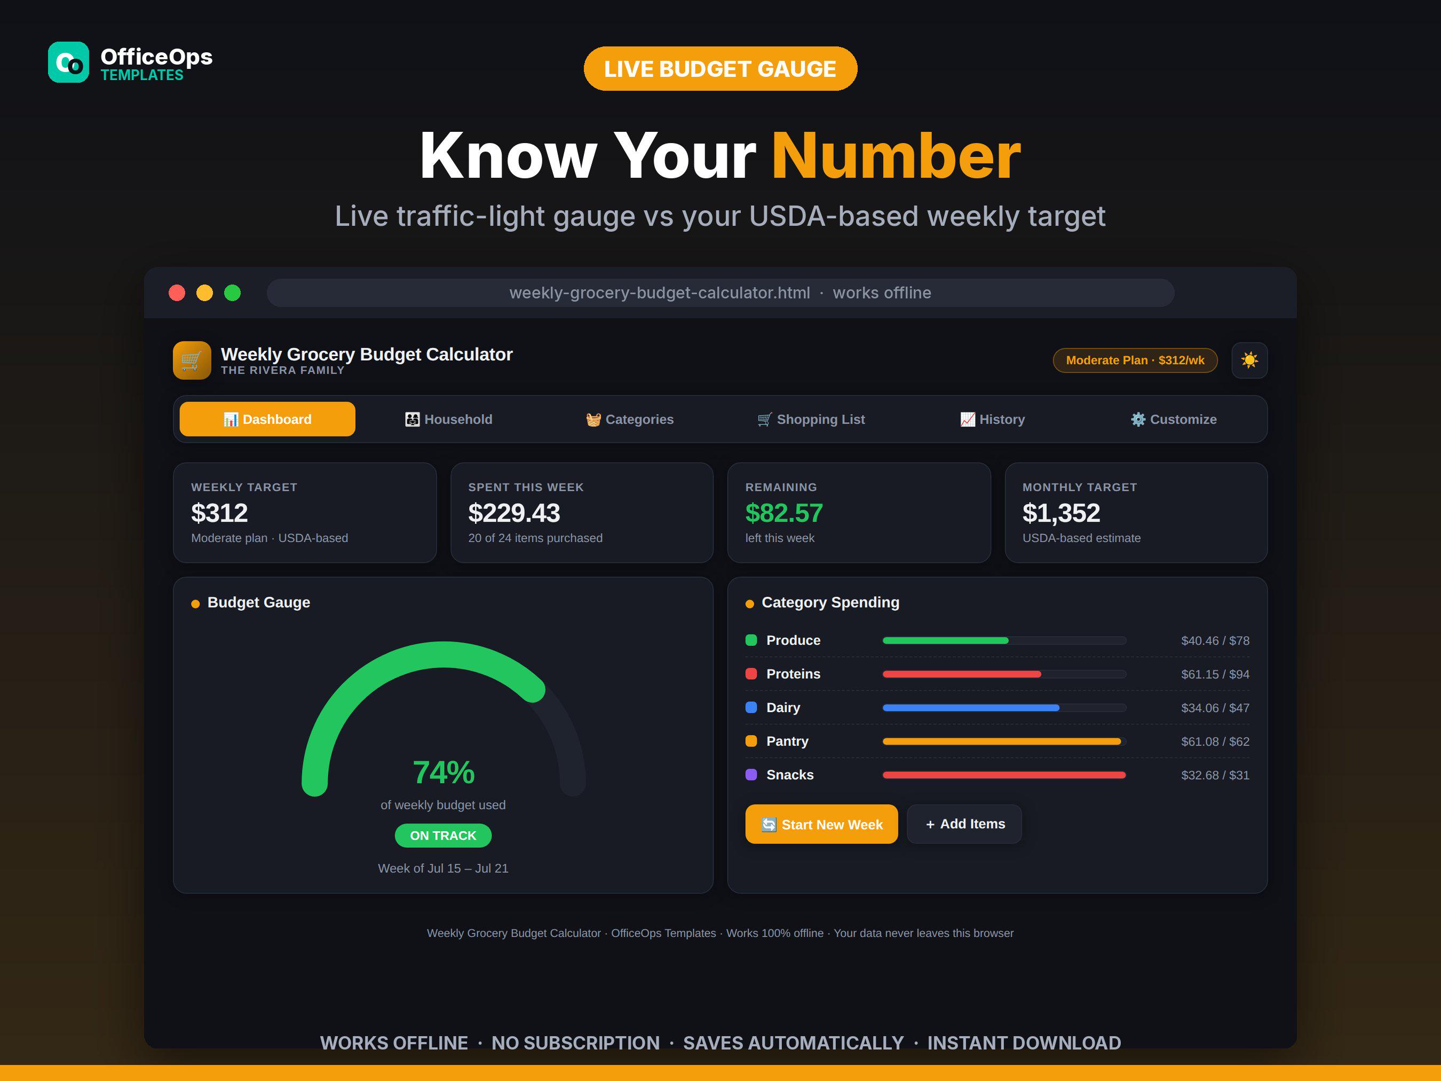Image resolution: width=1441 pixels, height=1081 pixels.
Task: Click the grocery cart app icon
Action: tap(192, 360)
